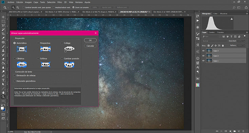Viewport: 249px width, 133px height.
Task: Open the workspace switcher dropdown at top right
Action: pyautogui.click(x=239, y=7)
